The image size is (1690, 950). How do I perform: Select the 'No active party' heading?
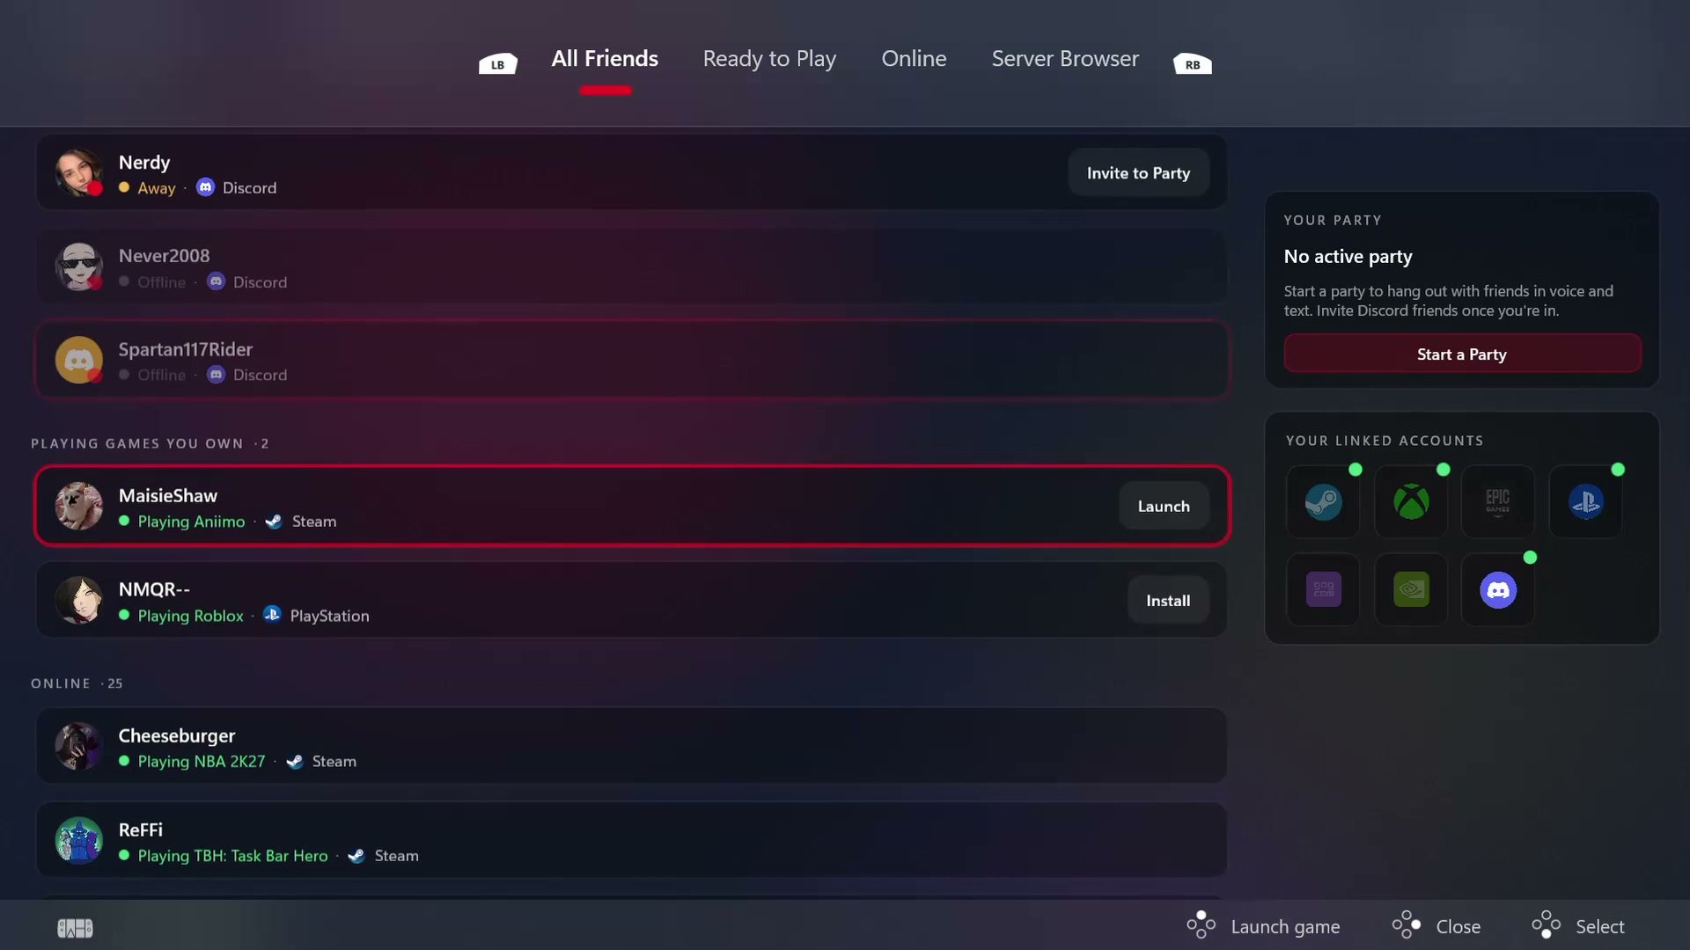click(x=1348, y=257)
